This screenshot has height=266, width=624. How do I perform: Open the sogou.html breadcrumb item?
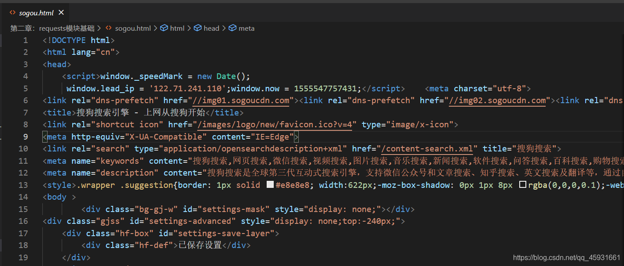[x=133, y=28]
